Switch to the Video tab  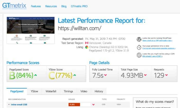pyautogui.click(x=84, y=91)
